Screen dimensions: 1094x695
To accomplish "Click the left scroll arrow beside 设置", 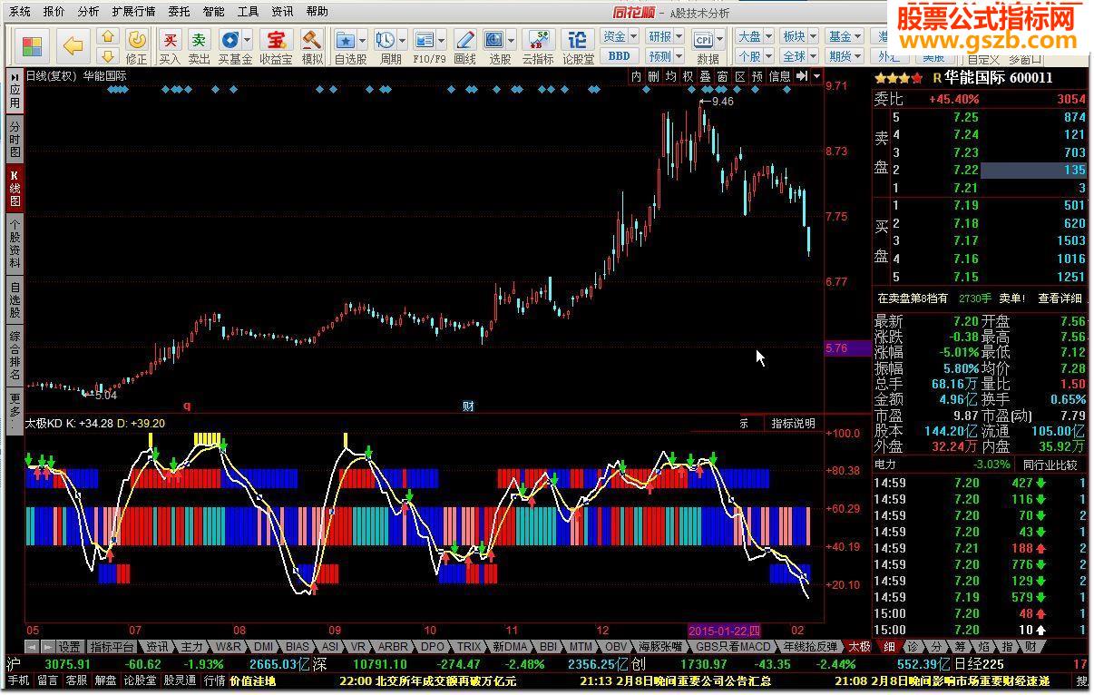I will (x=30, y=647).
